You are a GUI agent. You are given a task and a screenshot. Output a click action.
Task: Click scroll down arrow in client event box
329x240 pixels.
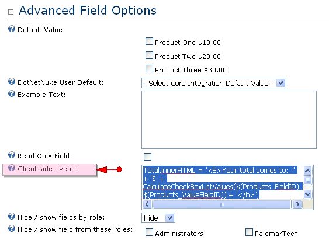tap(307, 194)
